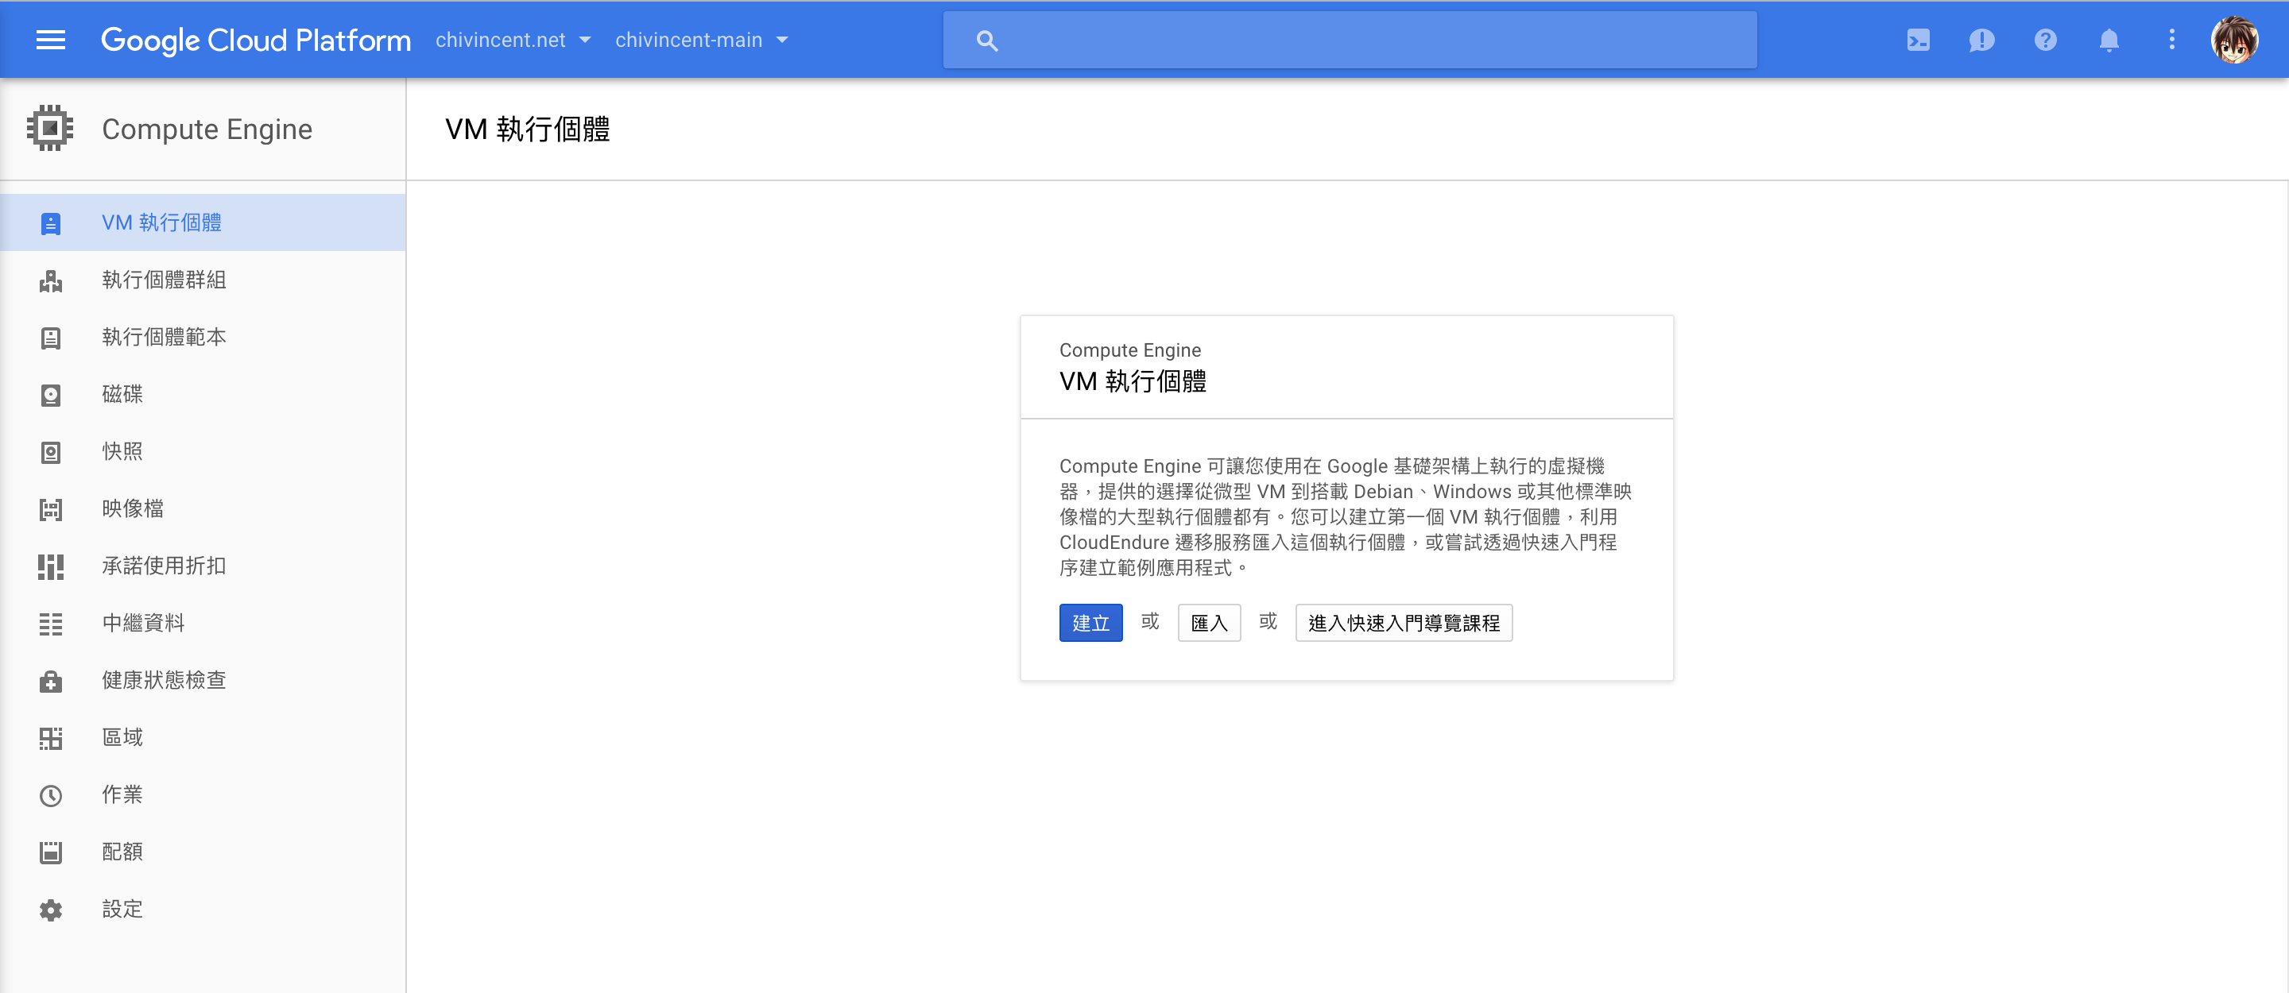Click the 映像檔 image icon
This screenshot has width=2289, height=993.
tap(51, 509)
